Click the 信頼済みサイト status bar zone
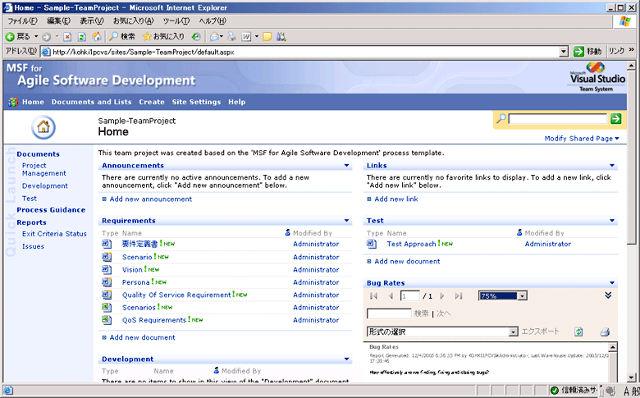 coord(574,391)
